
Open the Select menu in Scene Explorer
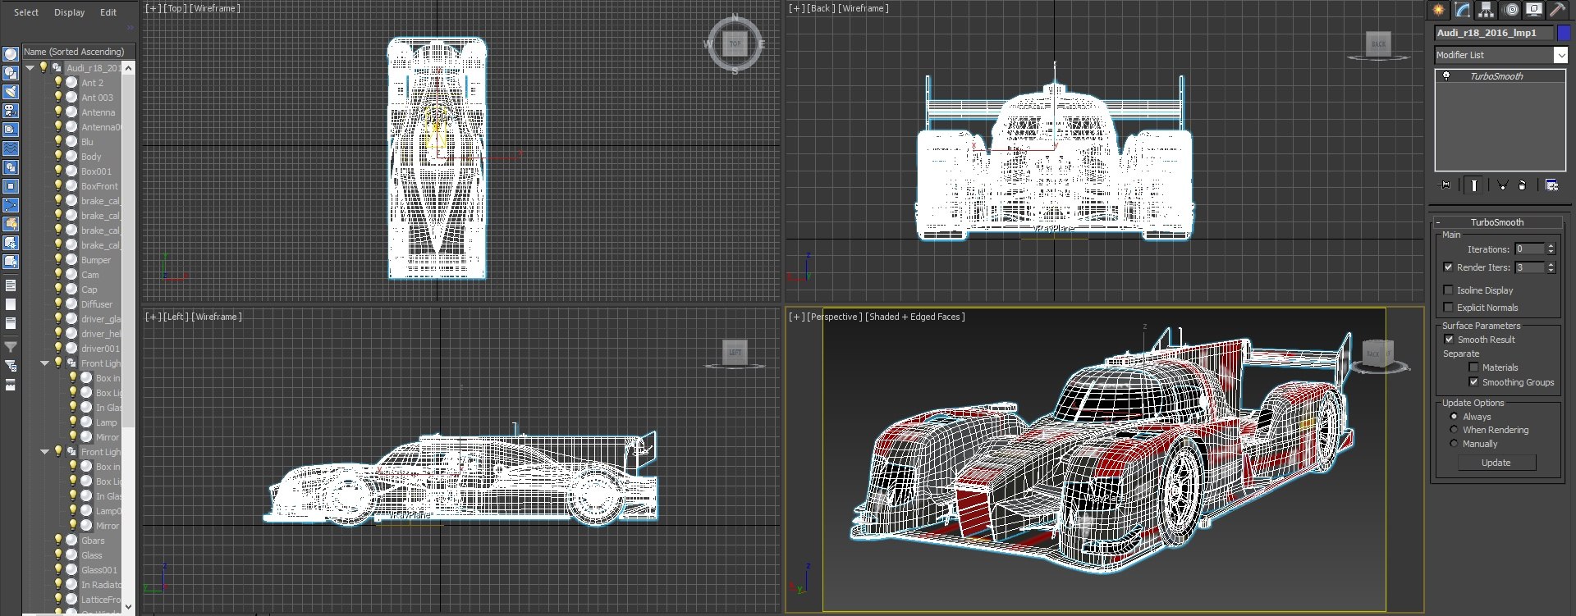(26, 12)
